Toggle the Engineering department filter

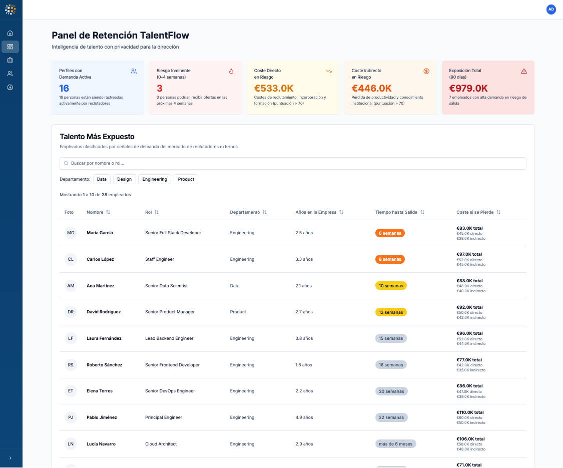(155, 179)
